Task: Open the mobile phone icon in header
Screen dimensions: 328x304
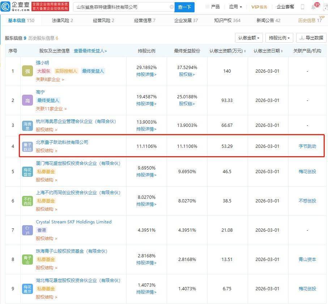Action: (x=302, y=7)
